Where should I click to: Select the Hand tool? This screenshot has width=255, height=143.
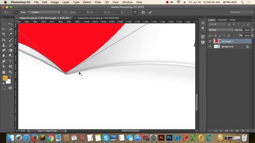(x=4, y=72)
